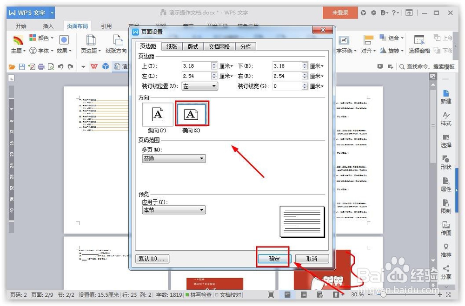This screenshot has width=465, height=306.
Task: Click the blue cube icon
Action: click(x=106, y=66)
